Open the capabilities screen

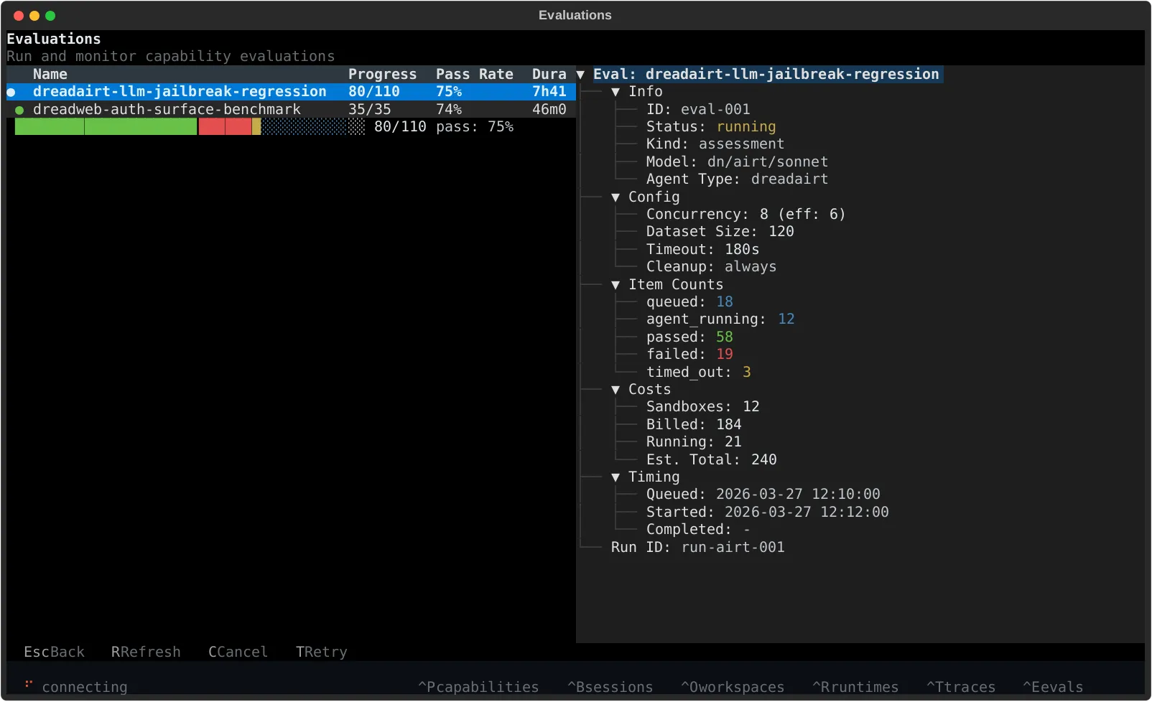478,687
